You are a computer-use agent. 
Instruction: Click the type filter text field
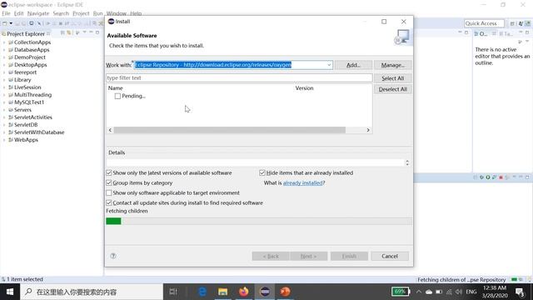pos(239,77)
